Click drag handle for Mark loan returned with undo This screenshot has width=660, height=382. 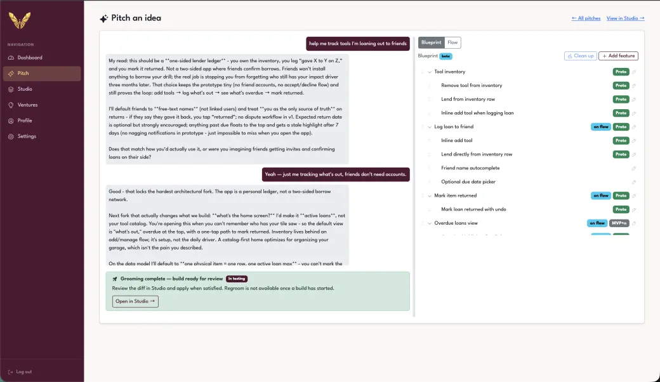tap(430, 209)
